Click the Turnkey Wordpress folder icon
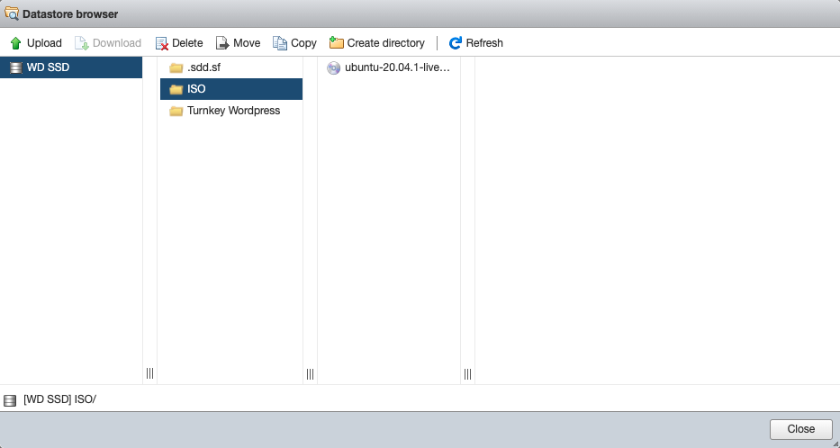 point(176,111)
